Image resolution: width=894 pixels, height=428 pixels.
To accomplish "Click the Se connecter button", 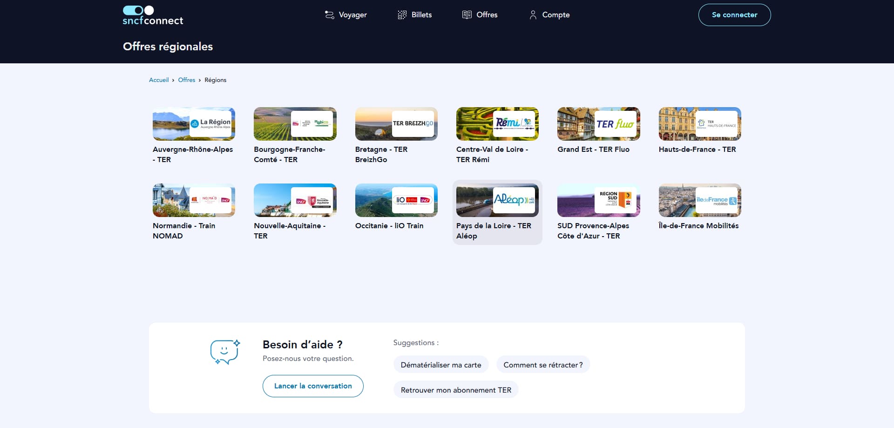I will pyautogui.click(x=734, y=15).
